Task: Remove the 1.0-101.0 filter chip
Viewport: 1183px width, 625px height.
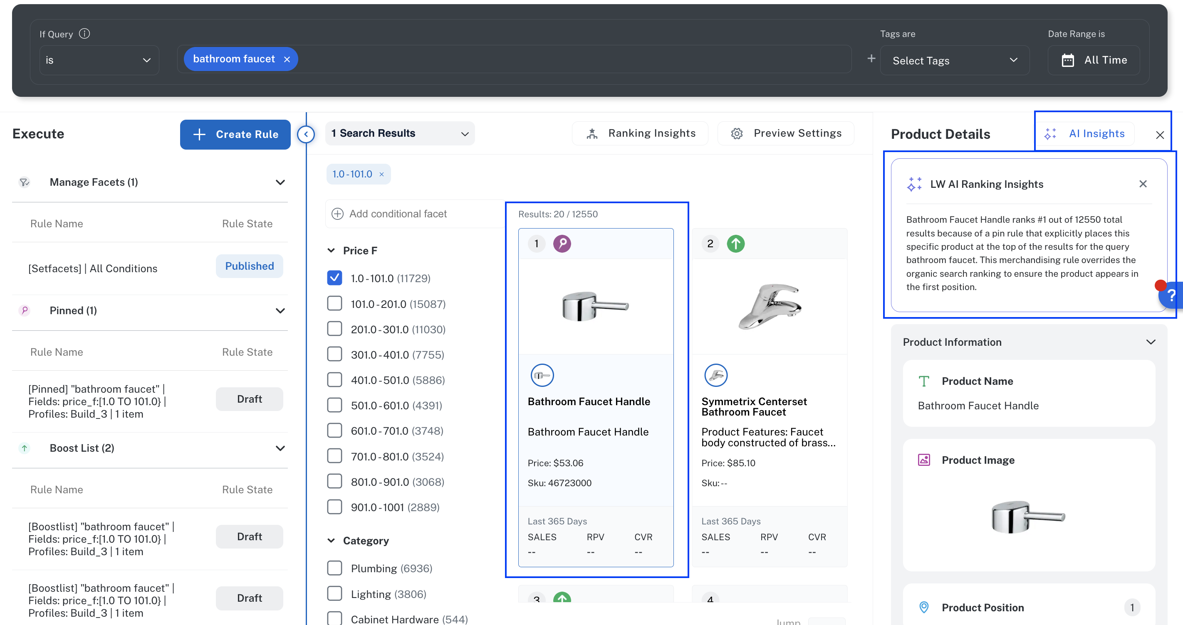Action: 381,175
